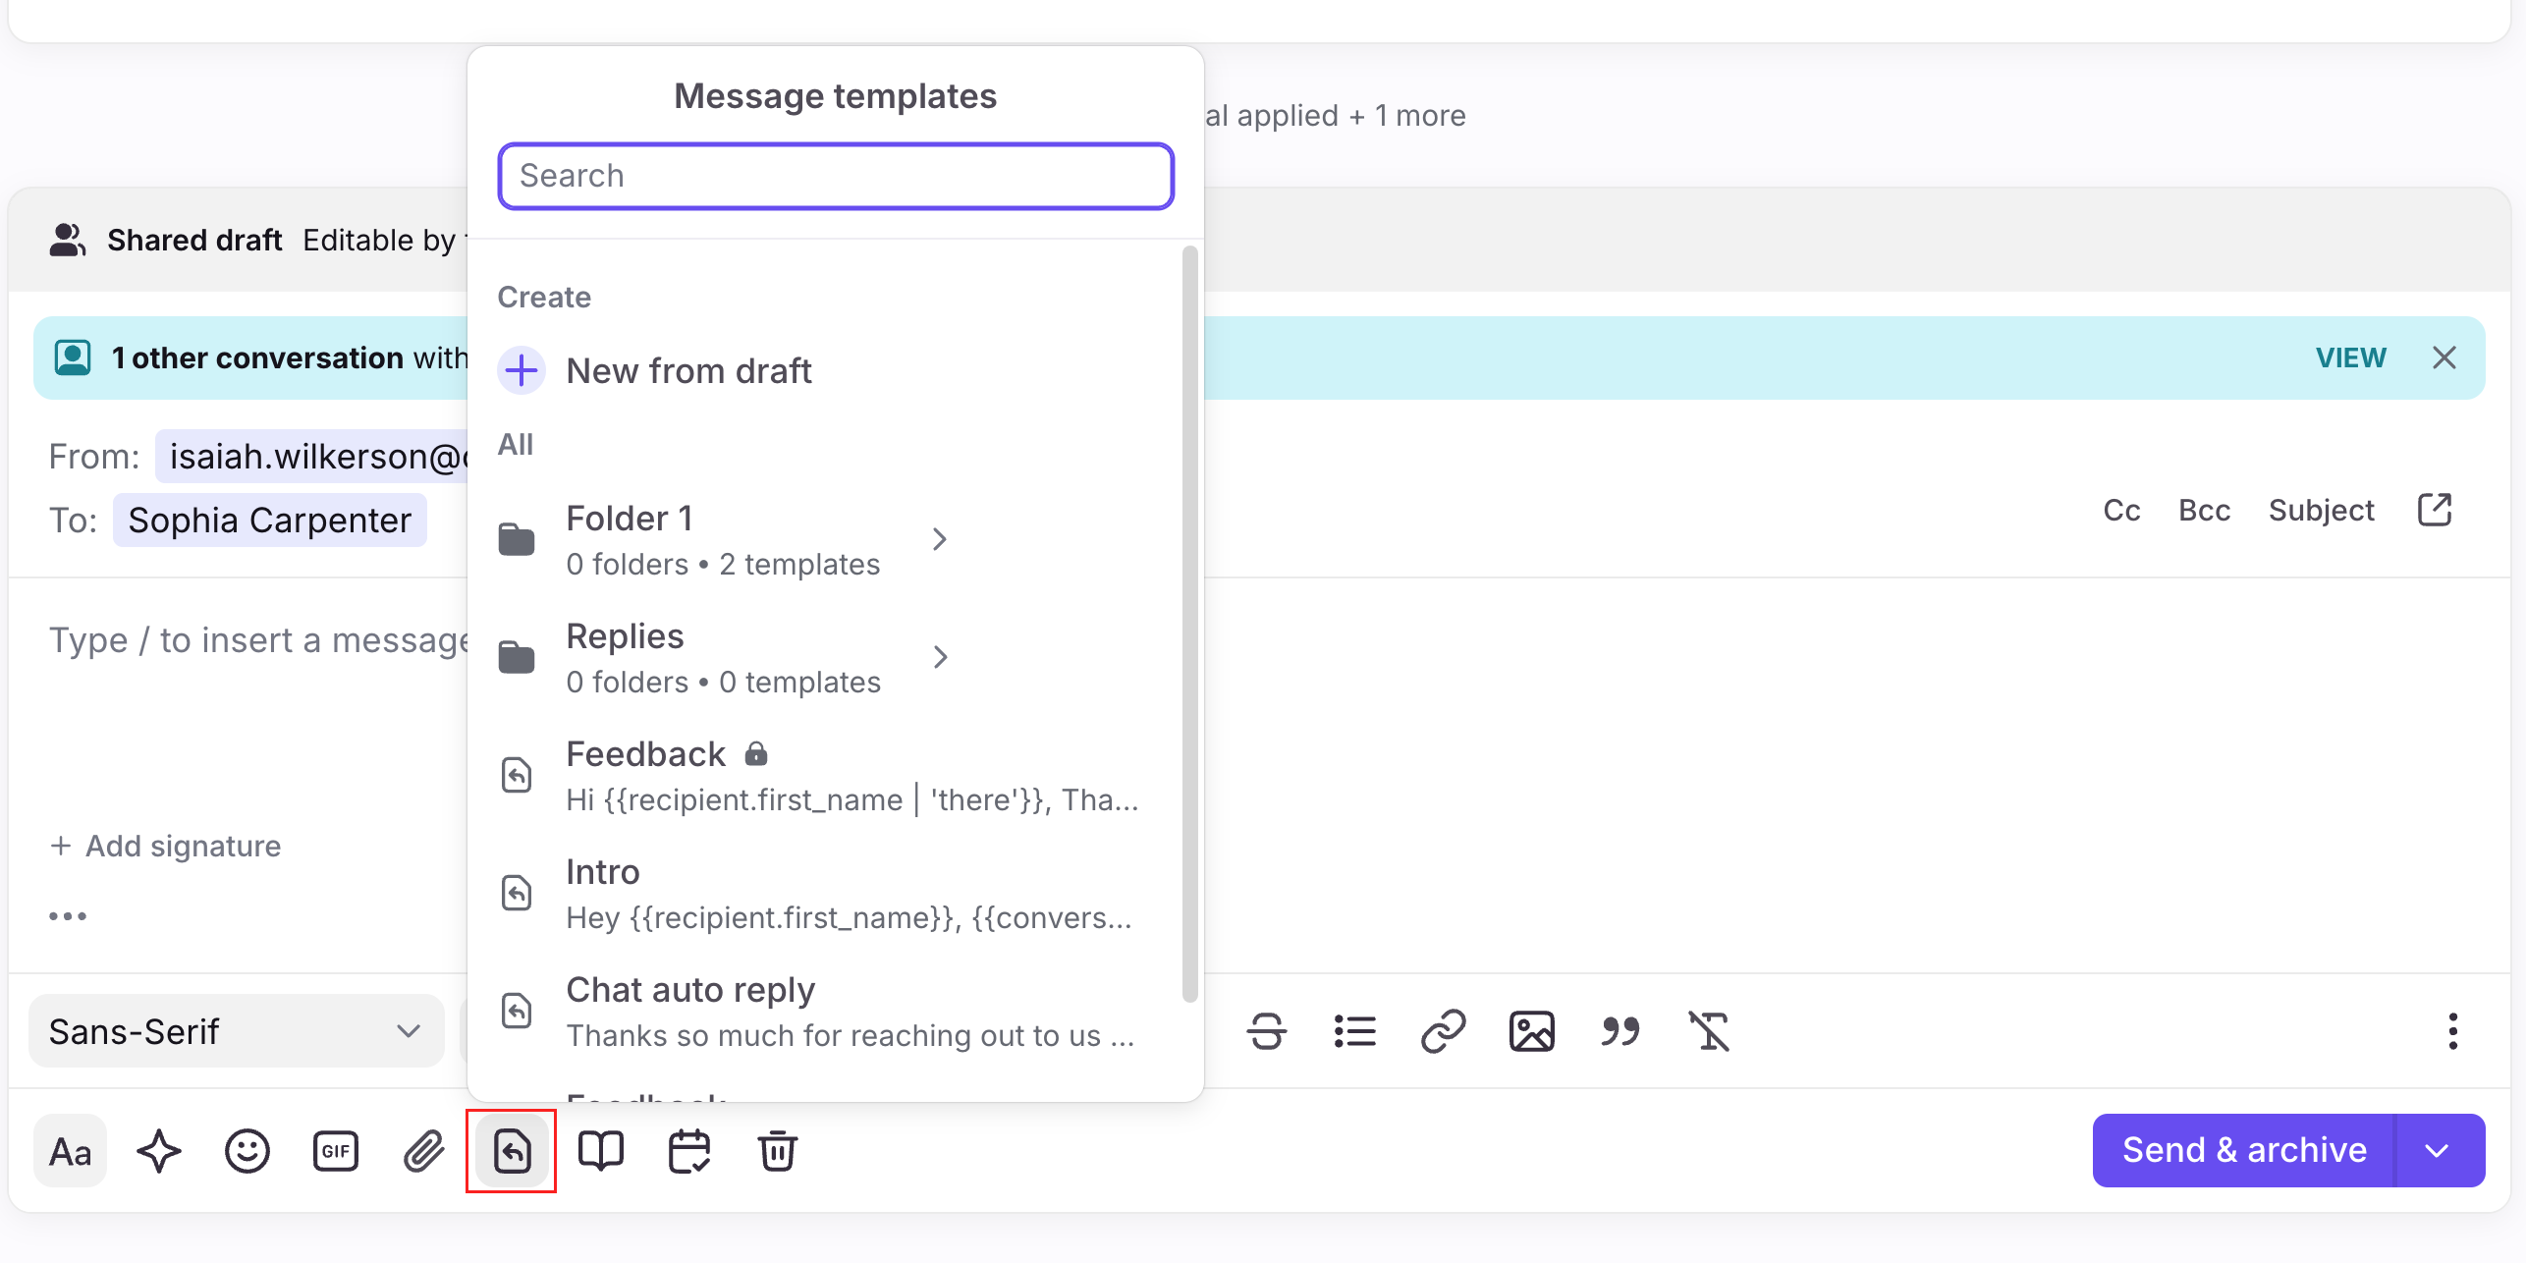Image resolution: width=2526 pixels, height=1263 pixels.
Task: Toggle strikethrough formatting
Action: coord(1266,1031)
